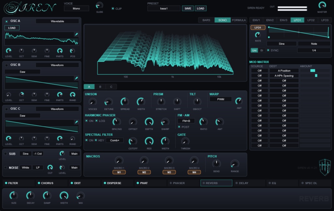This screenshot has width=334, height=211.
Task: Click the OSC A Level knob
Action: [x=8, y=51]
